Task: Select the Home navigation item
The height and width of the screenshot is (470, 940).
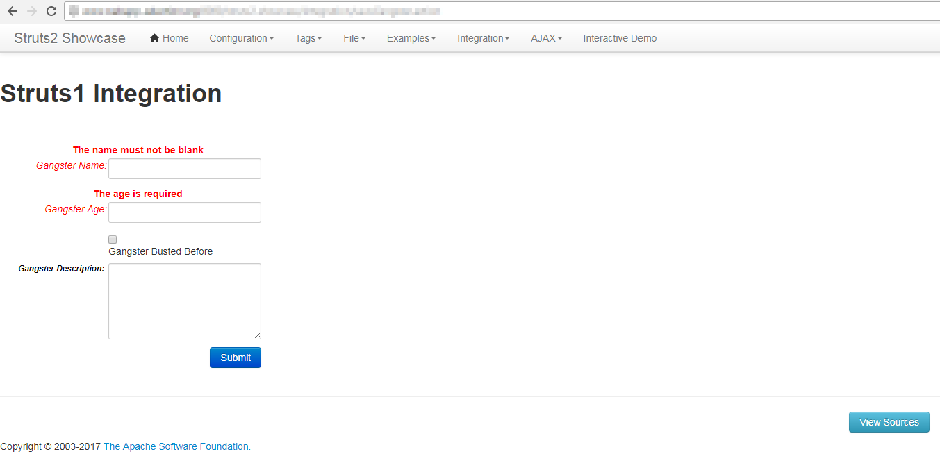Action: pyautogui.click(x=169, y=37)
